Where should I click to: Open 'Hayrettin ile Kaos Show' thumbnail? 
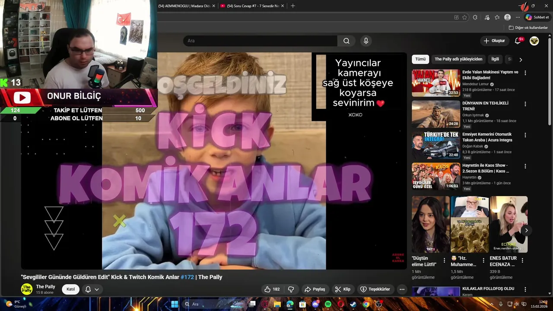click(x=436, y=176)
